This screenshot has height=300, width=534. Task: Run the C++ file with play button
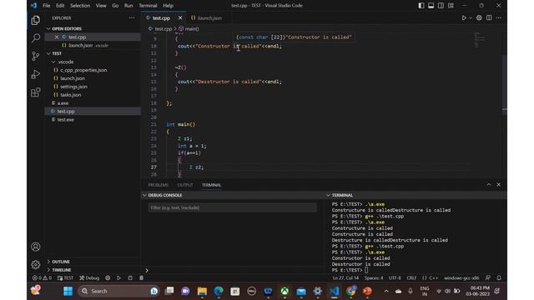coord(464,18)
